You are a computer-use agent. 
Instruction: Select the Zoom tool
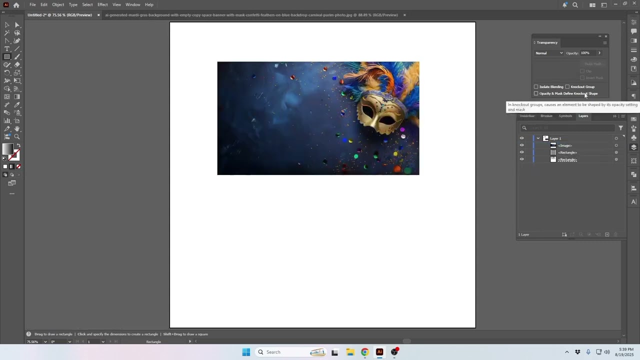(x=17, y=137)
